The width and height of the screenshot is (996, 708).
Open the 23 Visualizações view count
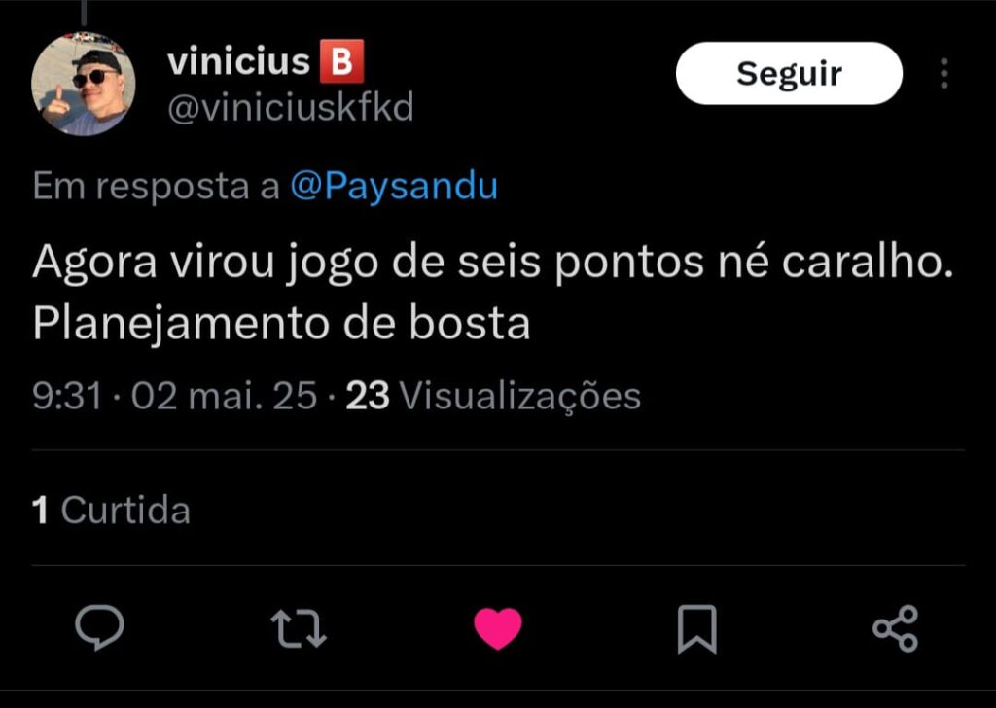493,396
